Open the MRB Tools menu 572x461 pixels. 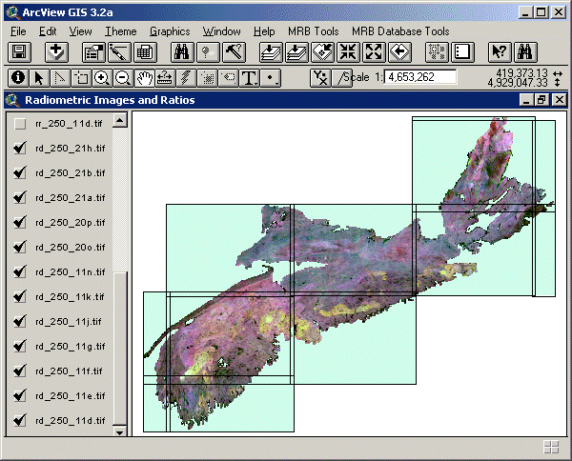pyautogui.click(x=314, y=31)
